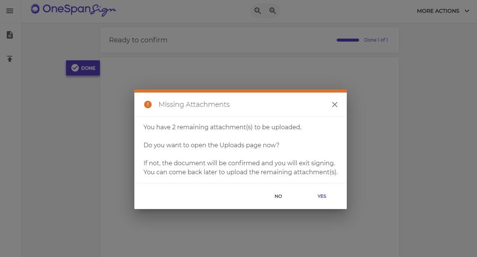
Task: Click the checkmark icon on DONE
Action: tap(75, 68)
